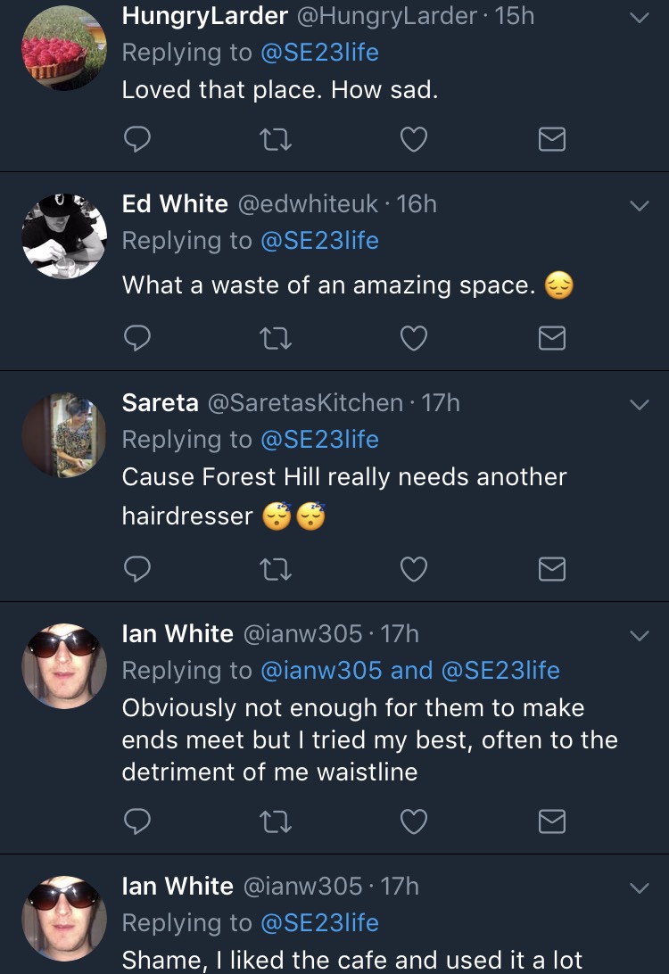Open Ed White's profile via display name
This screenshot has width=669, height=974.
point(175,204)
